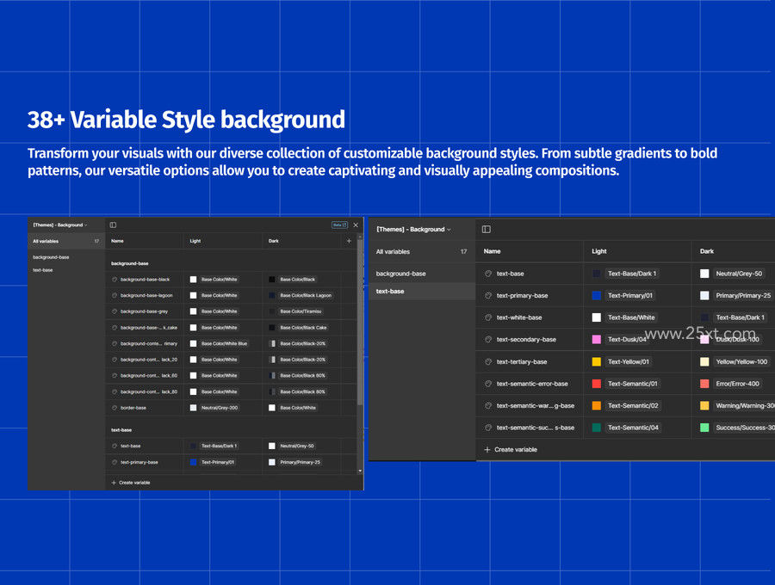Select the background-base group in the left sidebar
Image resolution: width=775 pixels, height=585 pixels.
click(x=51, y=257)
